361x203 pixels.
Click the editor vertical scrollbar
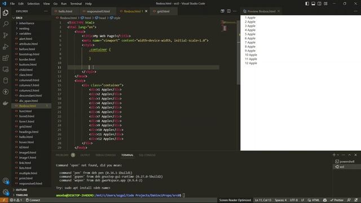(238, 52)
